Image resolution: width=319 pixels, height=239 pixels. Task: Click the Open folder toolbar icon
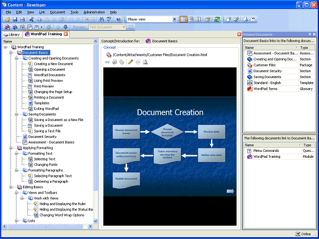coord(8,19)
